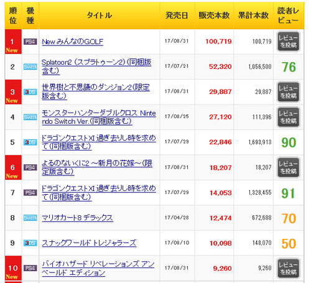Viewport: 311px width, 283px height.
Task: Click cumulative total 1,693,913
Action: tap(260, 142)
